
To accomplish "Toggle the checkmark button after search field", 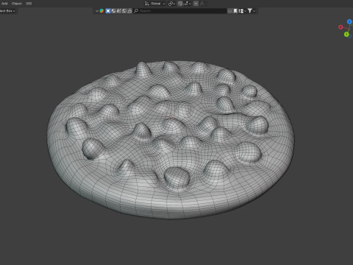I will [x=230, y=11].
